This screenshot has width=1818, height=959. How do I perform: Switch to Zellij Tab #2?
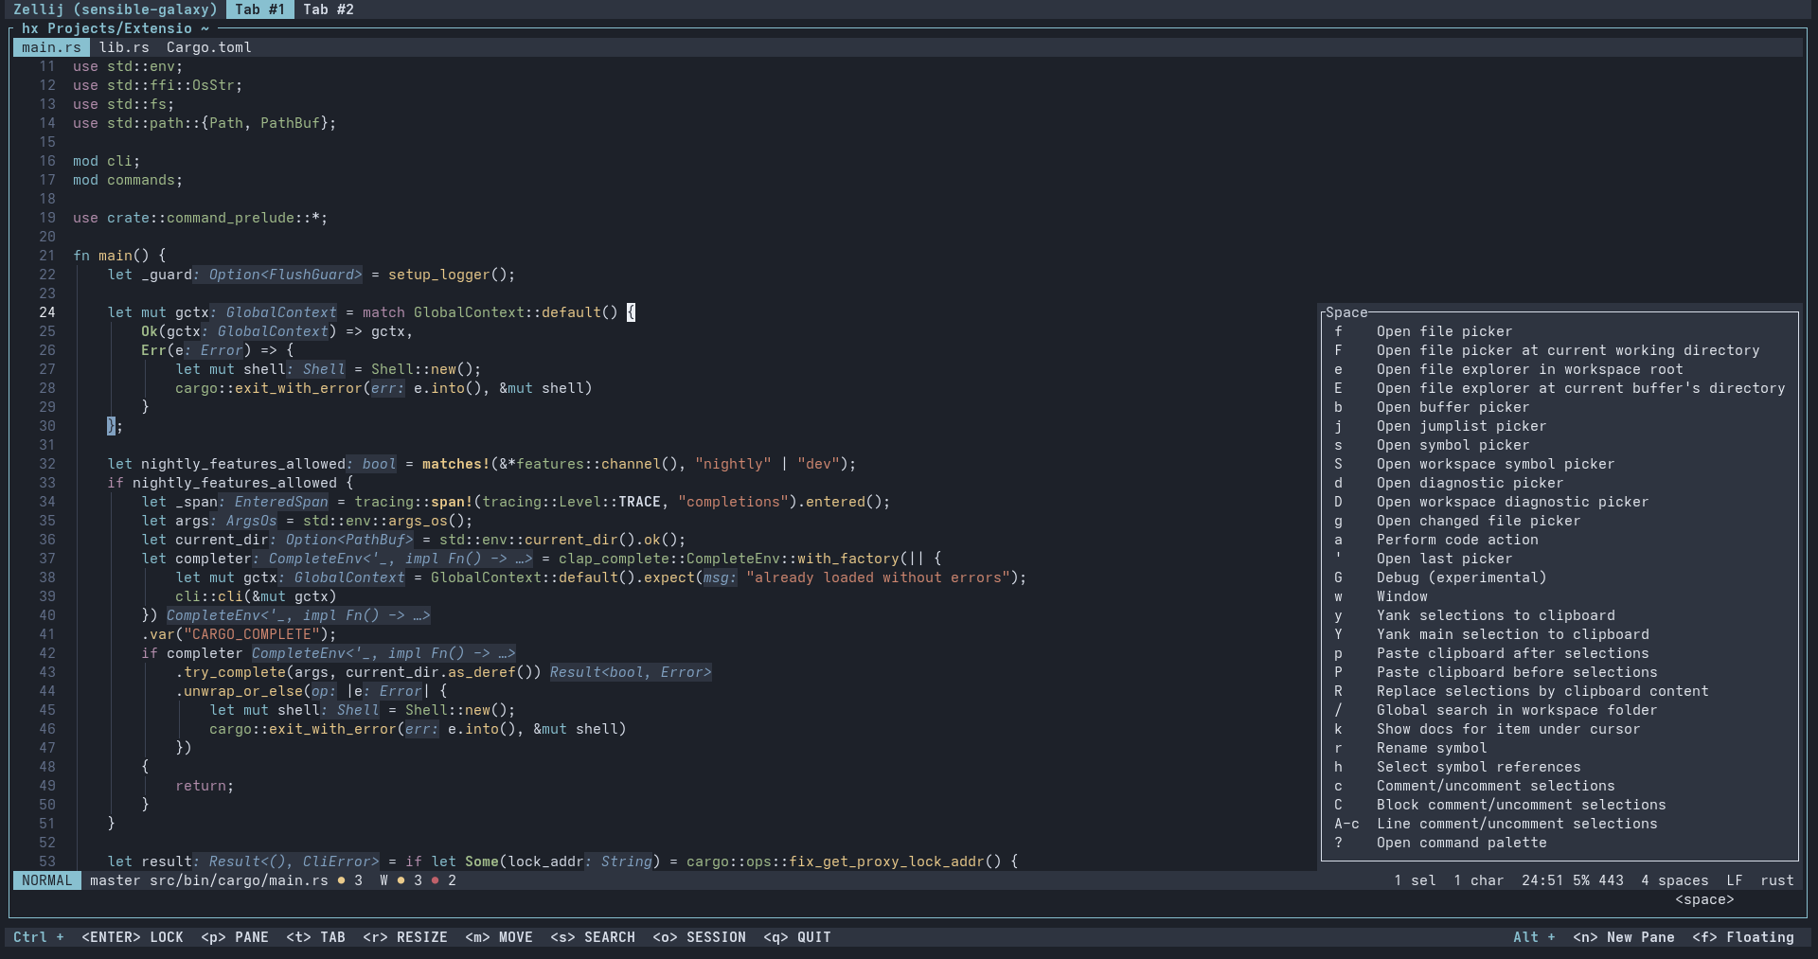click(329, 9)
